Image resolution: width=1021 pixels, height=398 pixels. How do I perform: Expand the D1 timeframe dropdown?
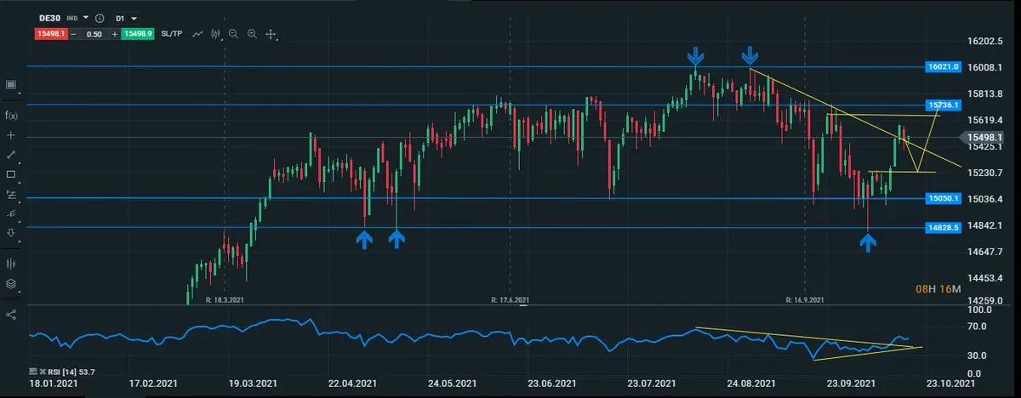pos(134,19)
